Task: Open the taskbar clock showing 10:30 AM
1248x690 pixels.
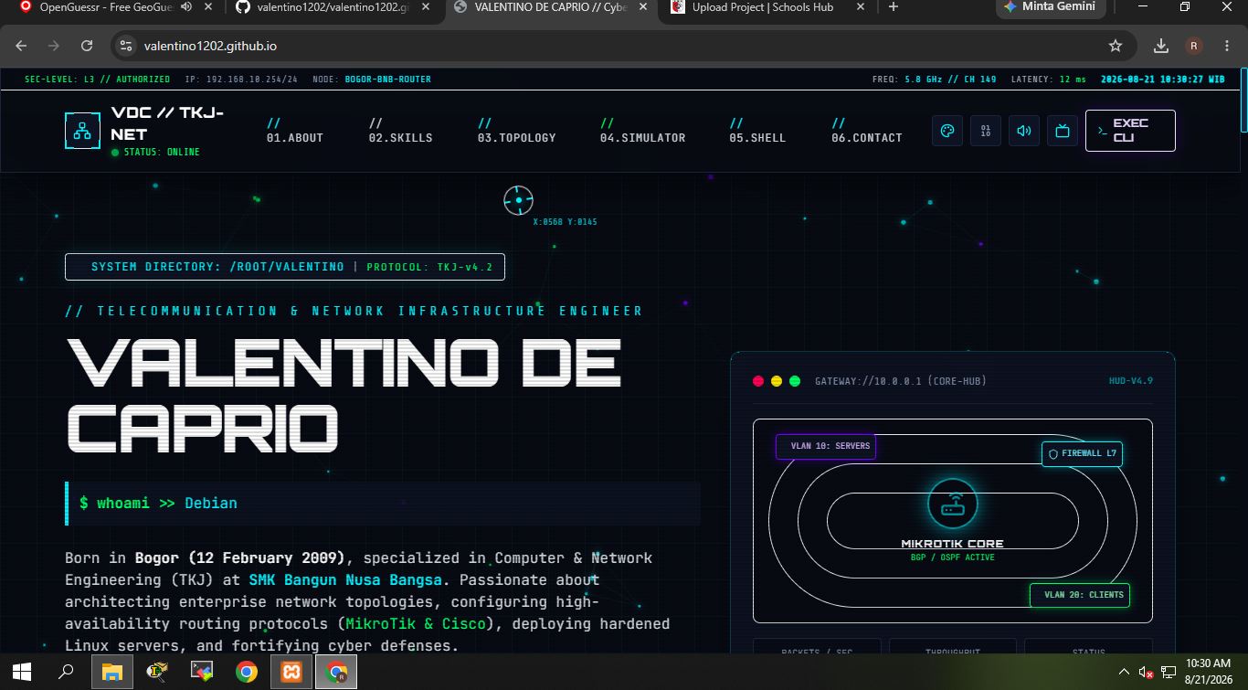Action: click(x=1208, y=672)
